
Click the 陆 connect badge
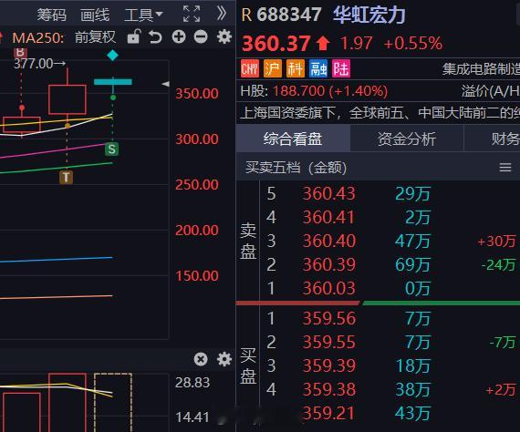341,68
